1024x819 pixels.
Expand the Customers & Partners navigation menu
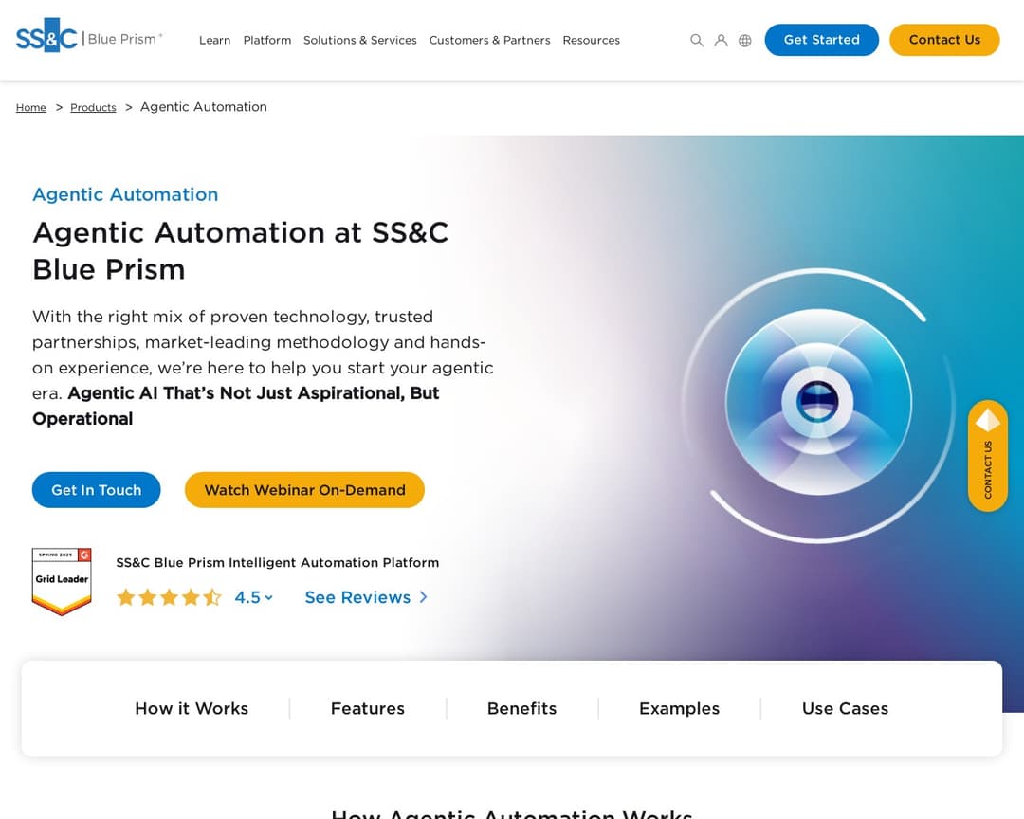tap(489, 40)
